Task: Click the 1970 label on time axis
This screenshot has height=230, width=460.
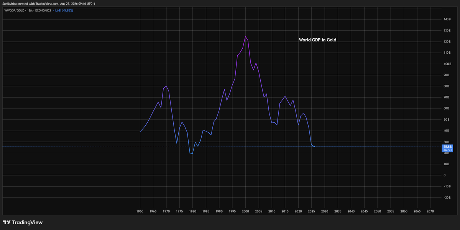Action: click(x=166, y=211)
